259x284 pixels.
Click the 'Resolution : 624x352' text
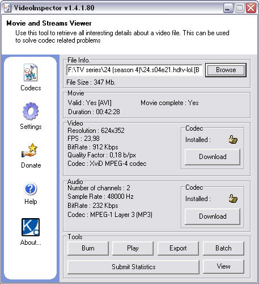[x=96, y=131]
